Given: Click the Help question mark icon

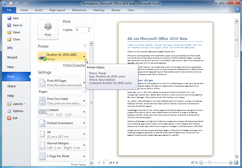Looking at the screenshot, I should 237,10.
